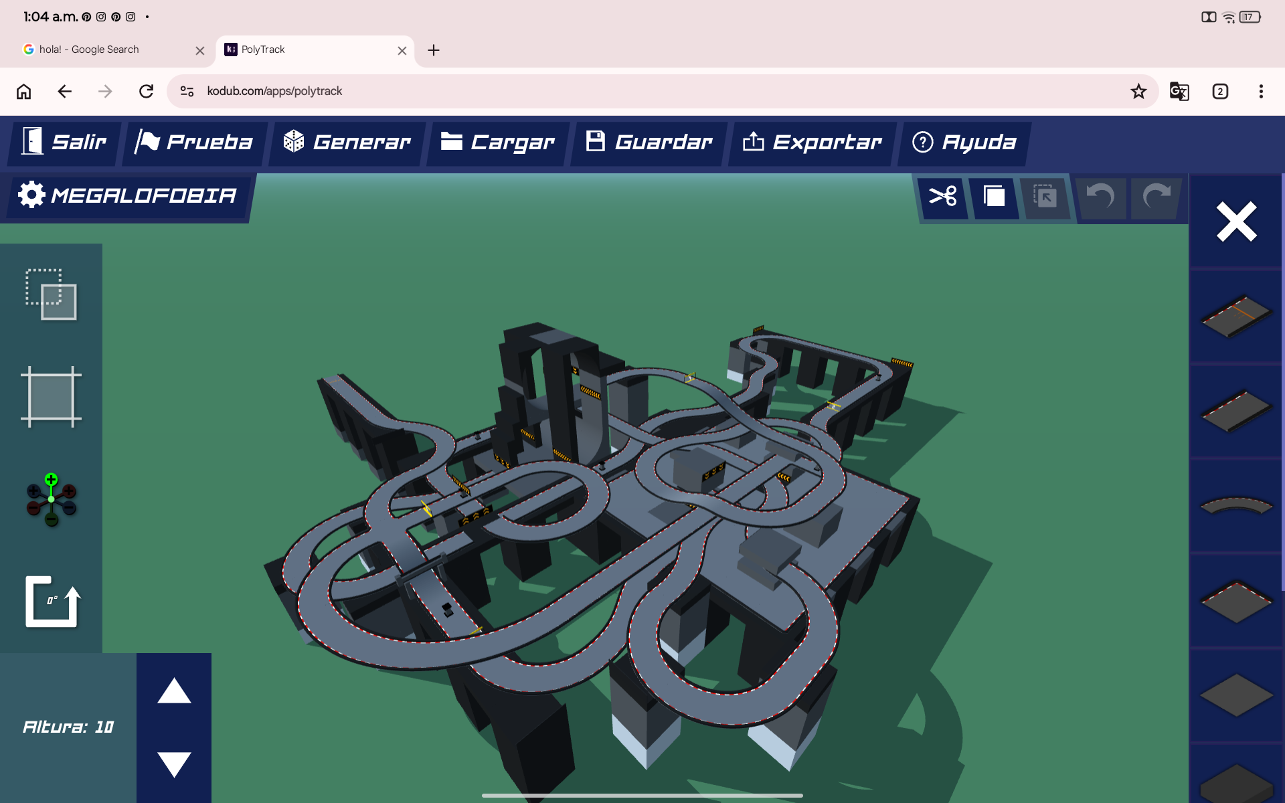Start a Prueba test run
The image size is (1285, 803).
194,142
